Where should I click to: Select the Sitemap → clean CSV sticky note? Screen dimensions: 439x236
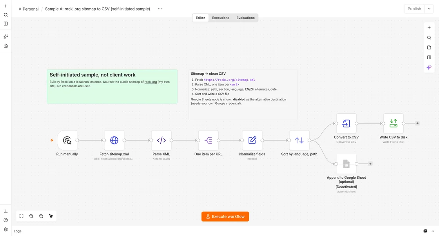[x=243, y=95]
